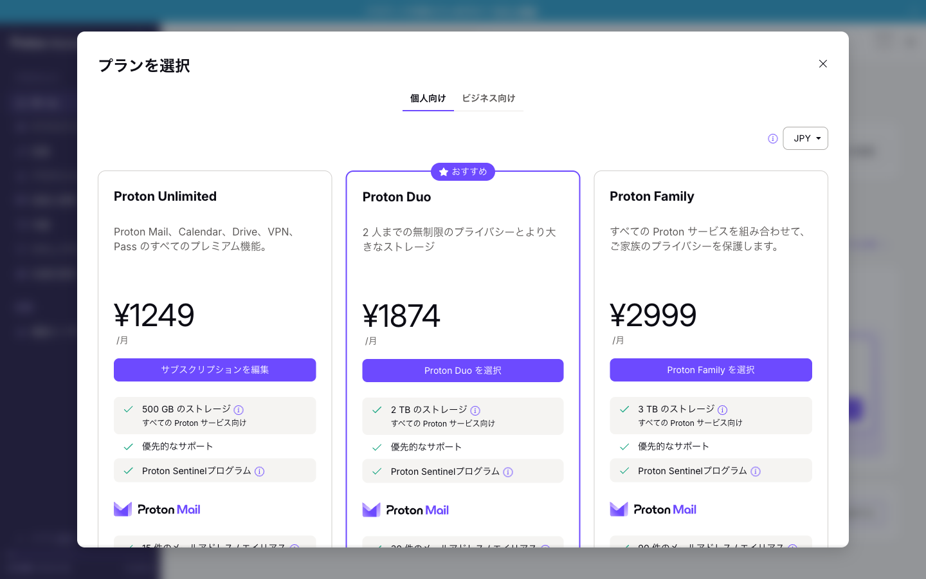The height and width of the screenshot is (579, 926).
Task: Click Proton Sentinelプログラム text in Unlimited card
Action: tap(197, 471)
